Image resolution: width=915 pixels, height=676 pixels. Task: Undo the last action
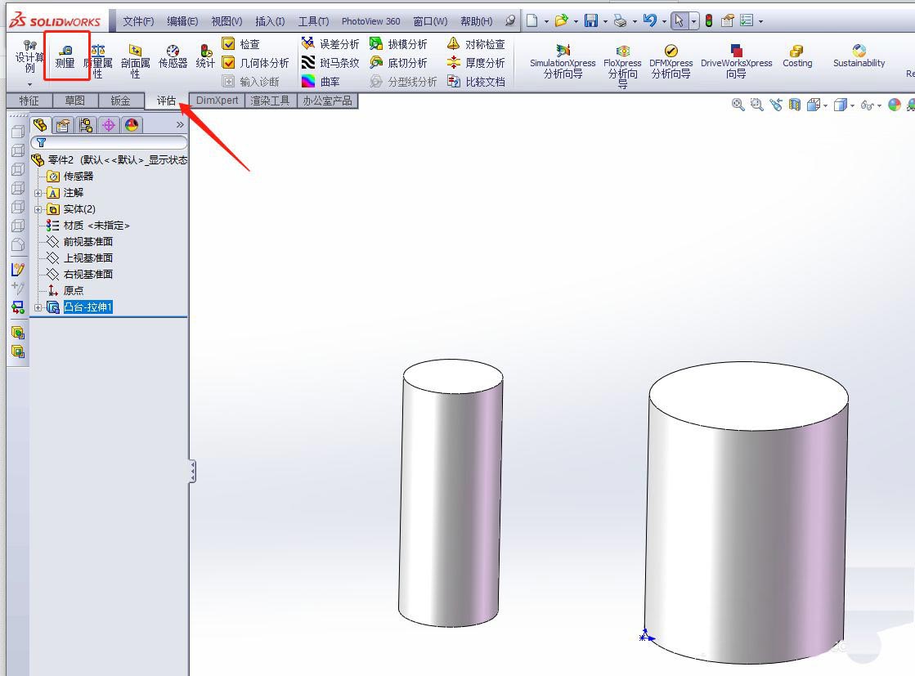pos(649,21)
